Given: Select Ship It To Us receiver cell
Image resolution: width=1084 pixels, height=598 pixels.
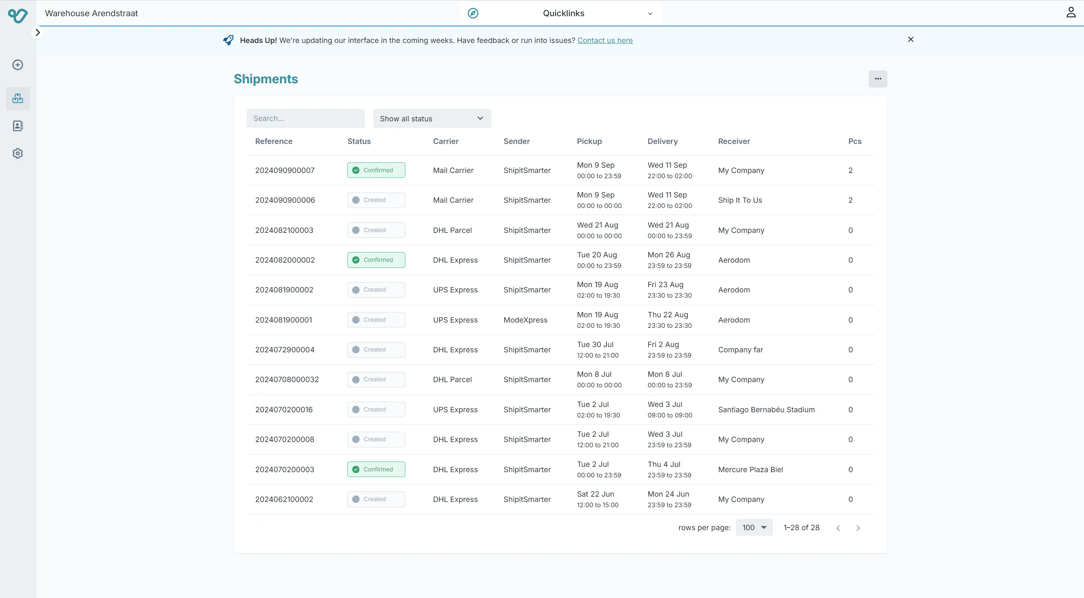Looking at the screenshot, I should [740, 200].
